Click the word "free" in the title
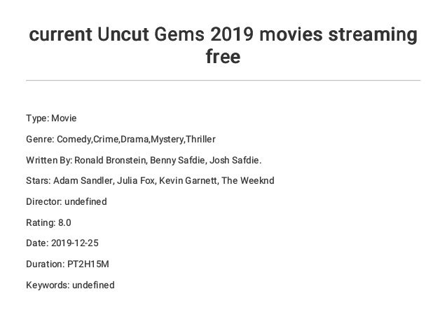This screenshot has height=336, width=447. coord(224,56)
